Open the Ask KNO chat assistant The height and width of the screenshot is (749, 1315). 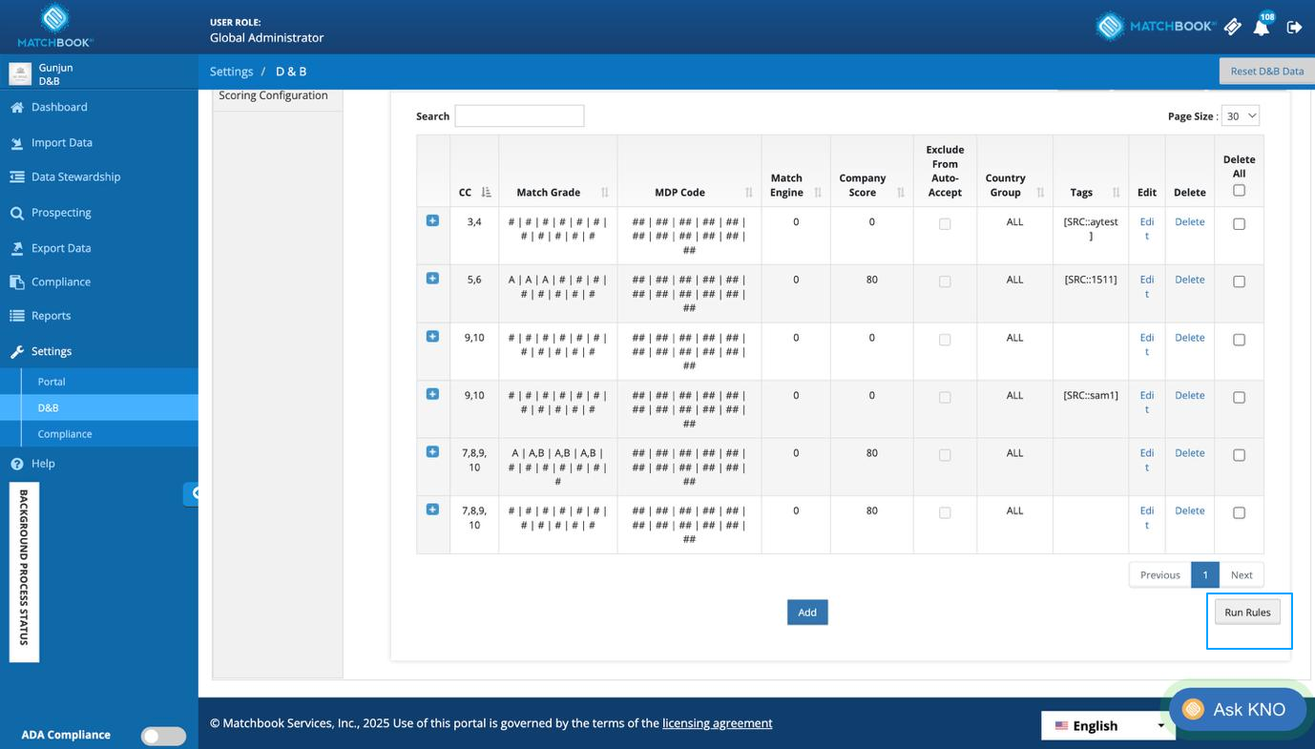coord(1238,710)
